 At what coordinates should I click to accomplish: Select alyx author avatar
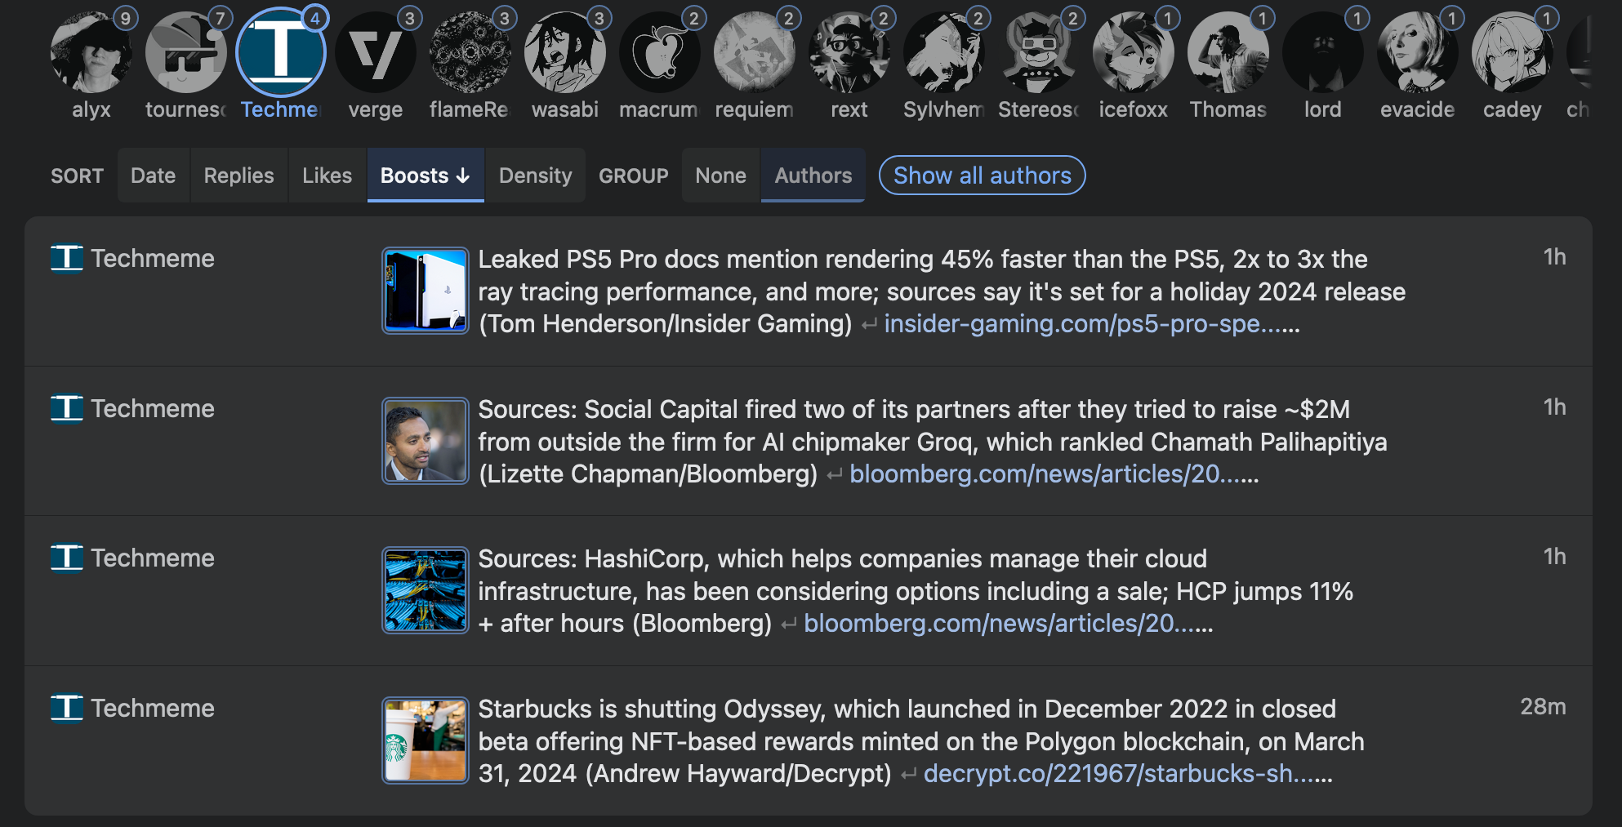click(x=91, y=52)
